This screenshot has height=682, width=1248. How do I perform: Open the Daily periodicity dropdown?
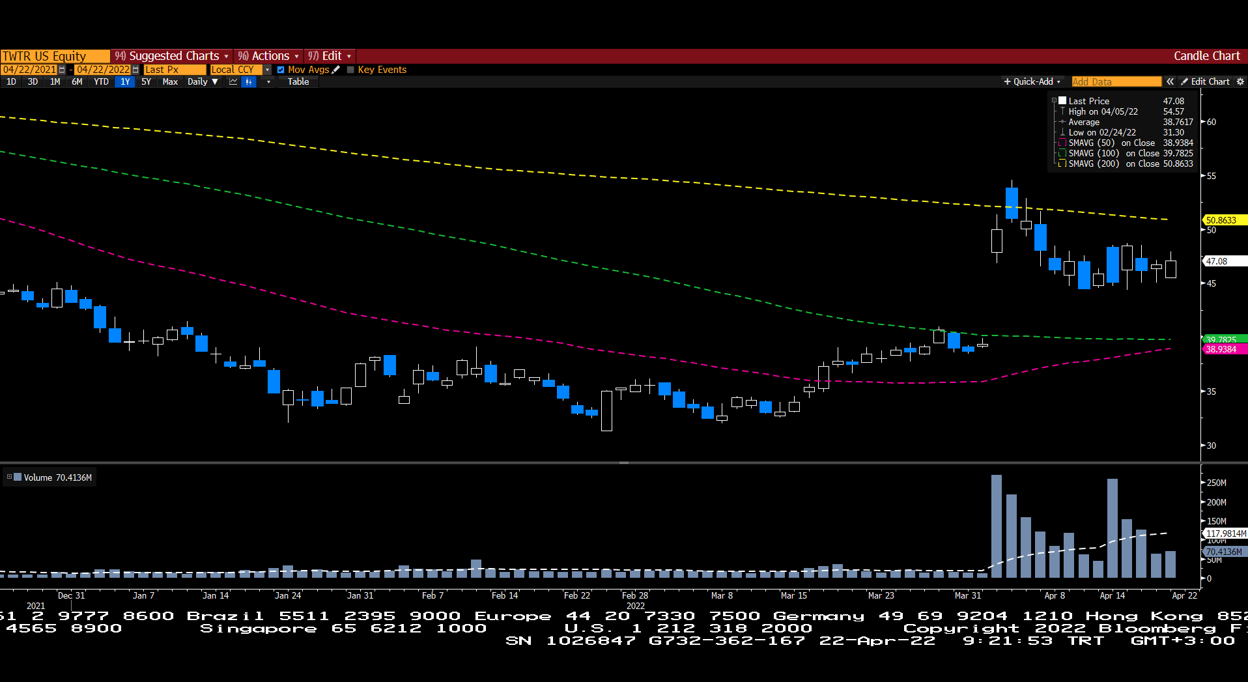pos(203,82)
